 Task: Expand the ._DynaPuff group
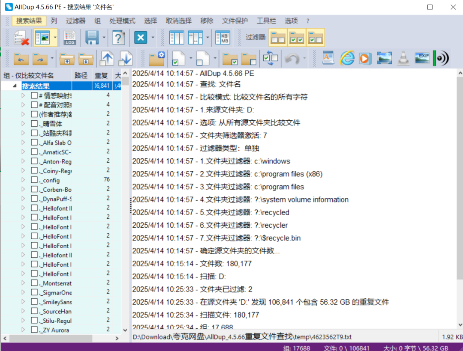(23, 199)
